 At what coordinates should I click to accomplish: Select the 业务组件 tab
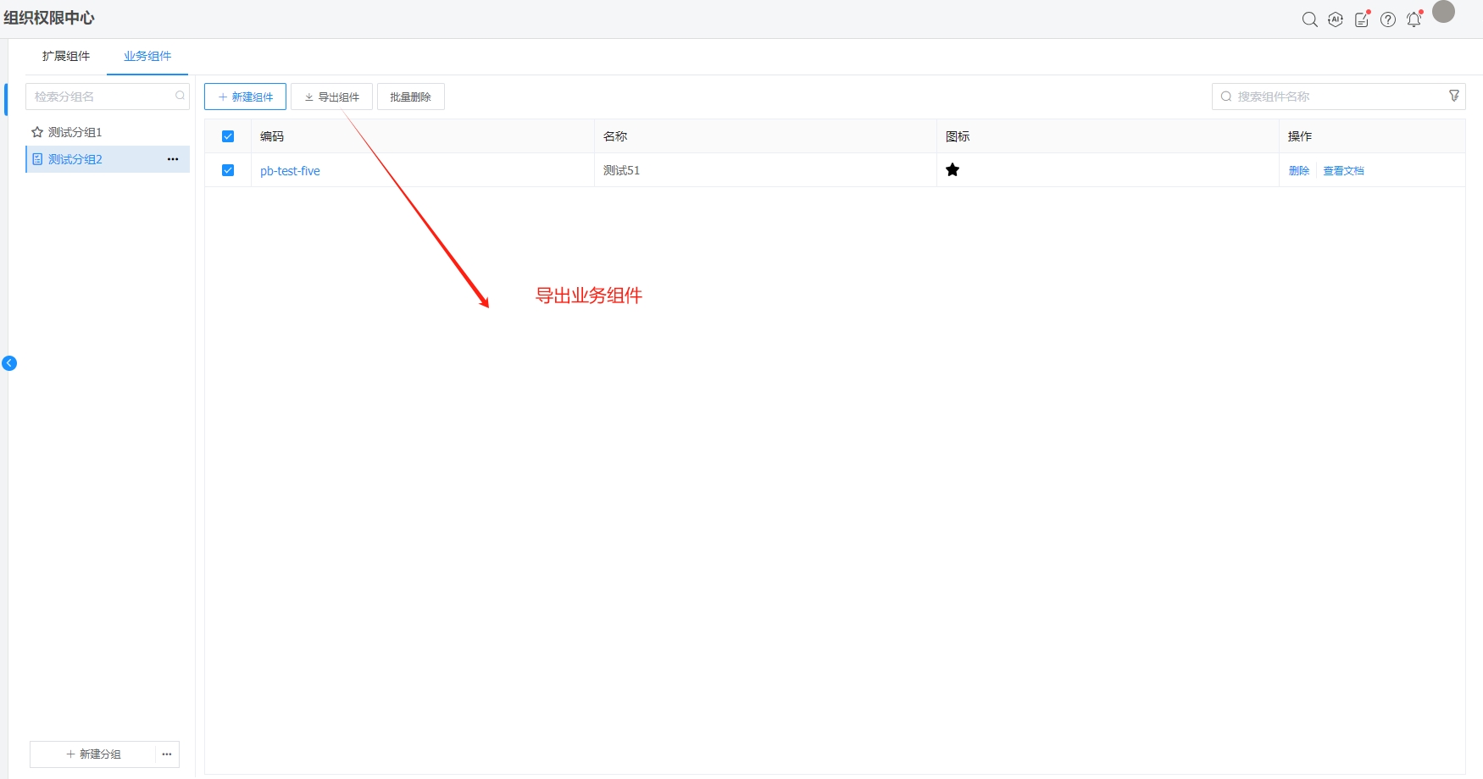tap(147, 56)
